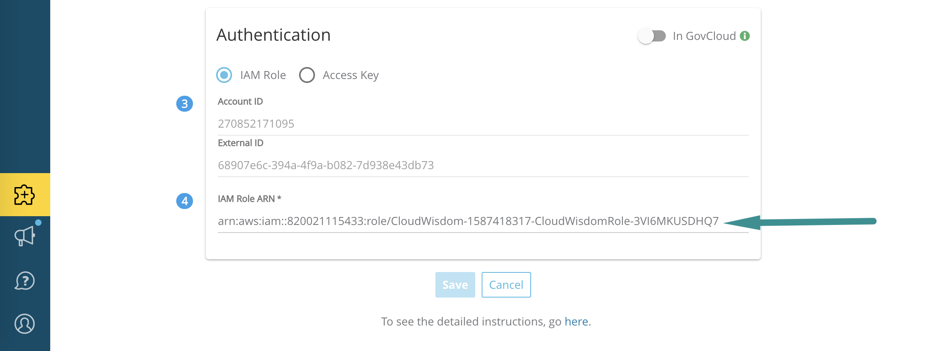Open the help question bubble icon

[25, 281]
